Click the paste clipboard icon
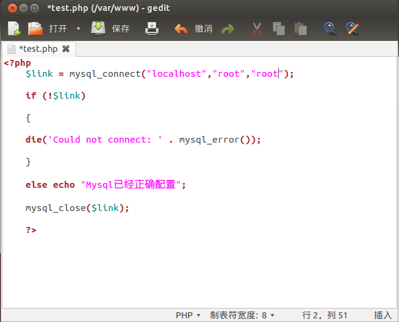399x322 pixels. tap(301, 29)
